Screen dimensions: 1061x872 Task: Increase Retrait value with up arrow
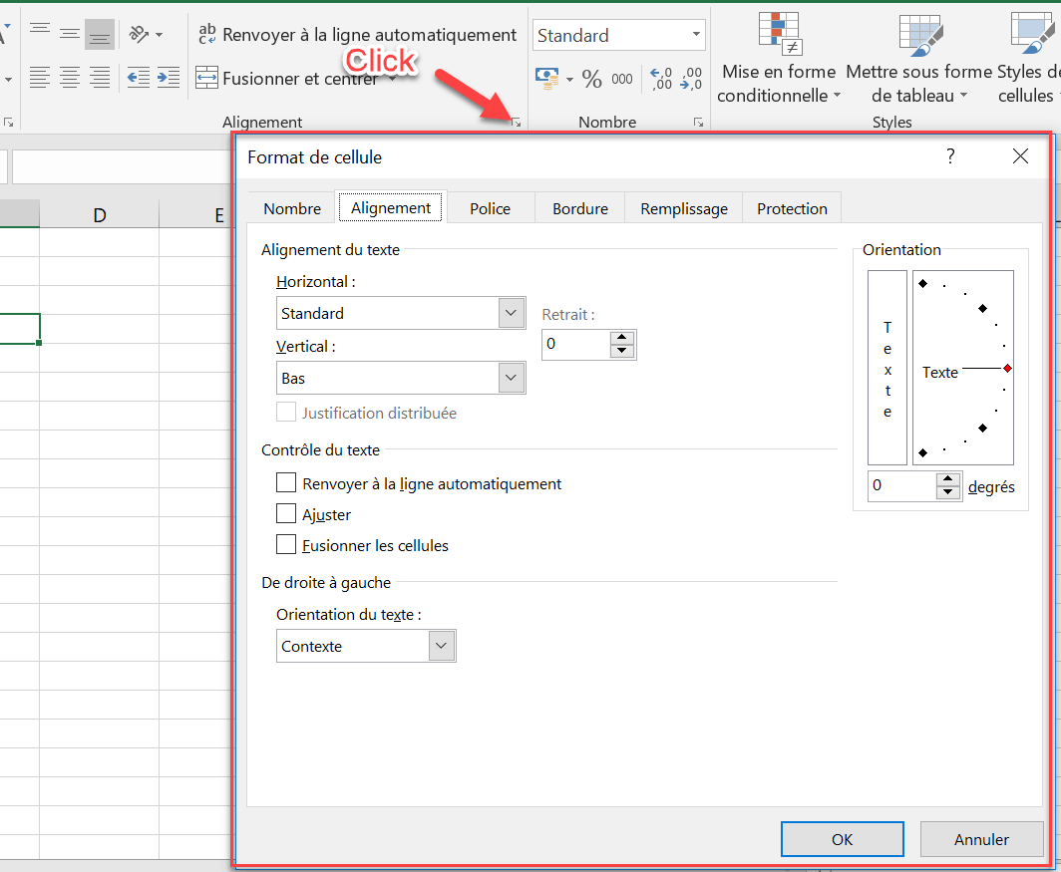622,338
